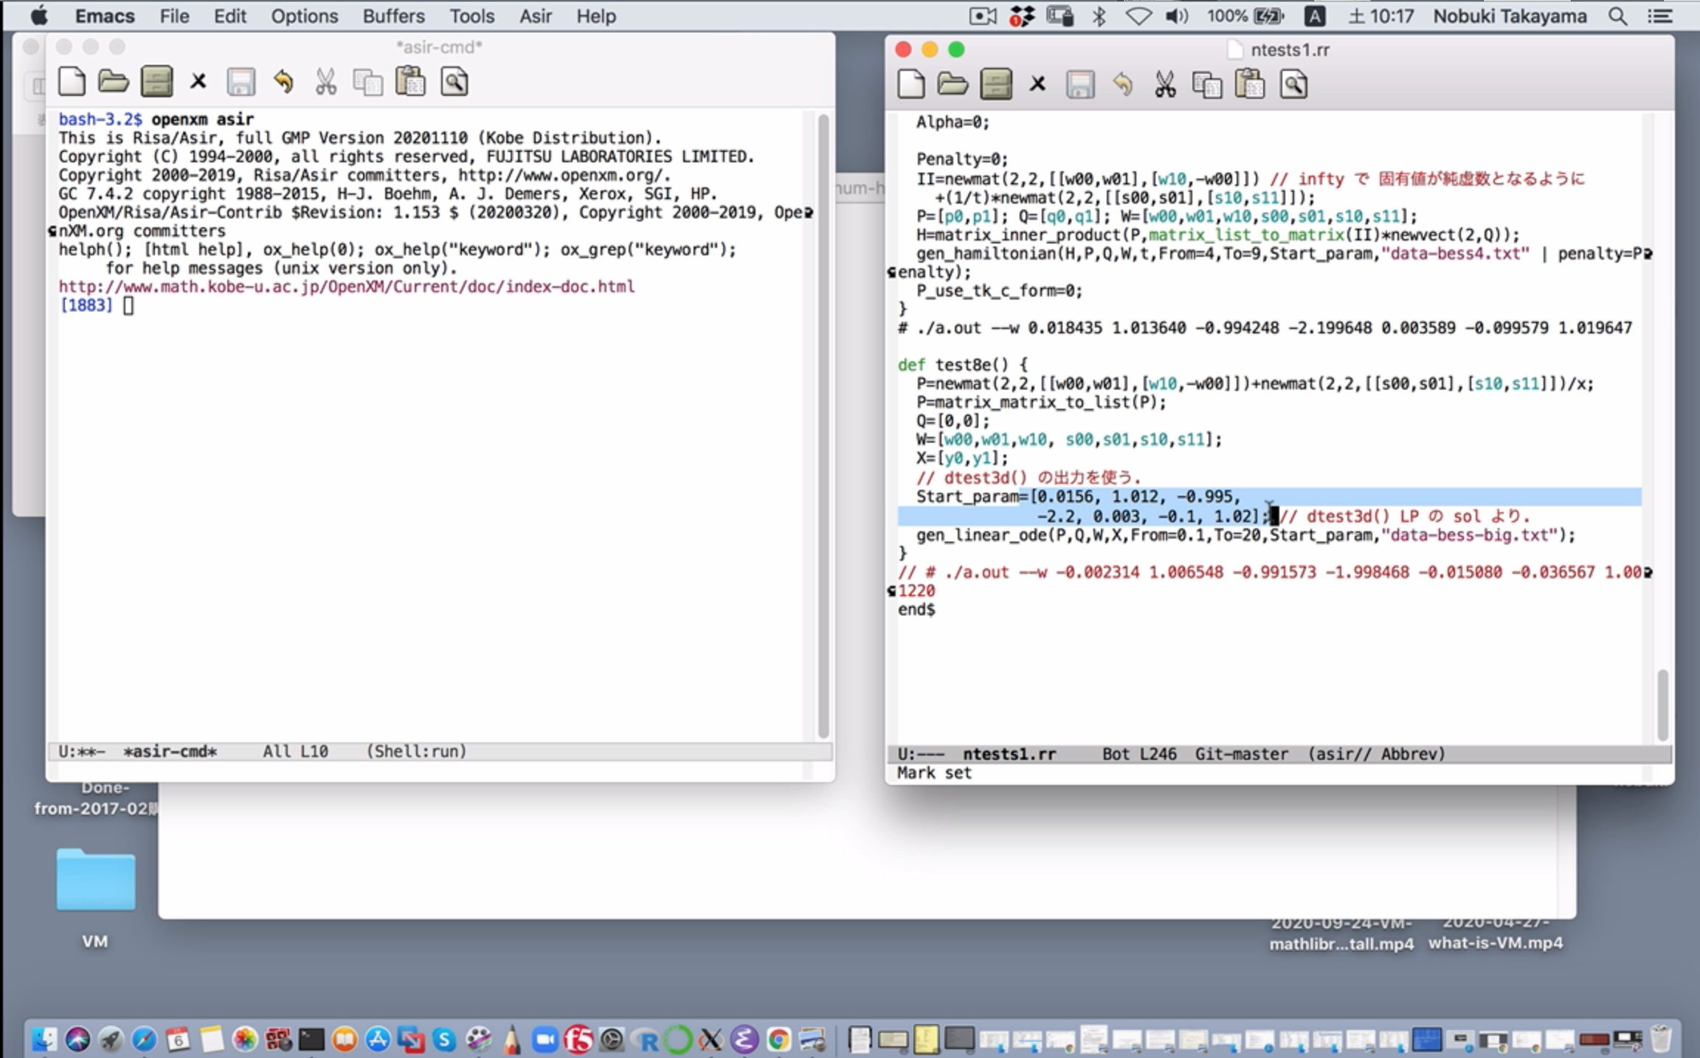Click Copy icon in asir-cmd toolbar
Image resolution: width=1700 pixels, height=1058 pixels.
pyautogui.click(x=367, y=82)
